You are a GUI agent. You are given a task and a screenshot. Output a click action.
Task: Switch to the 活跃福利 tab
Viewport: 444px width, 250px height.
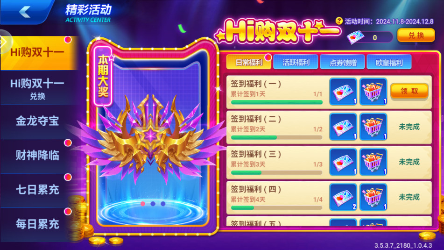[296, 62]
